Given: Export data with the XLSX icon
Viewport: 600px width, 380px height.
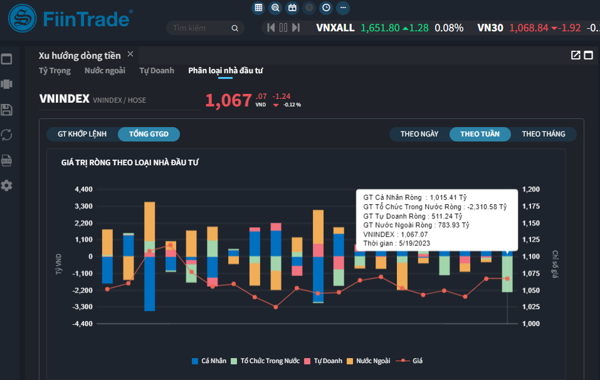Looking at the screenshot, I should click(7, 160).
